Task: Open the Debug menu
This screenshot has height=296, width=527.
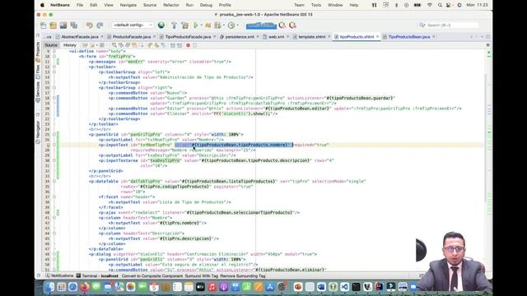Action: coord(206,5)
